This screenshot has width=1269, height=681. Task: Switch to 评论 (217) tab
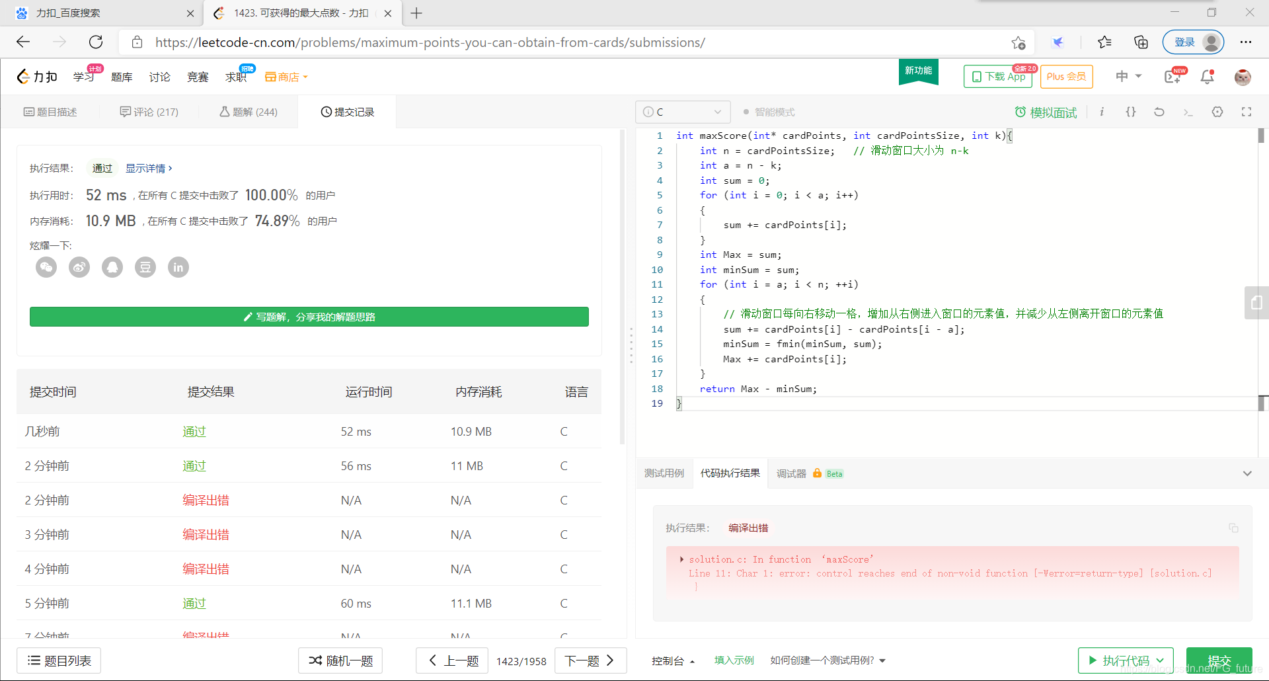(x=149, y=112)
